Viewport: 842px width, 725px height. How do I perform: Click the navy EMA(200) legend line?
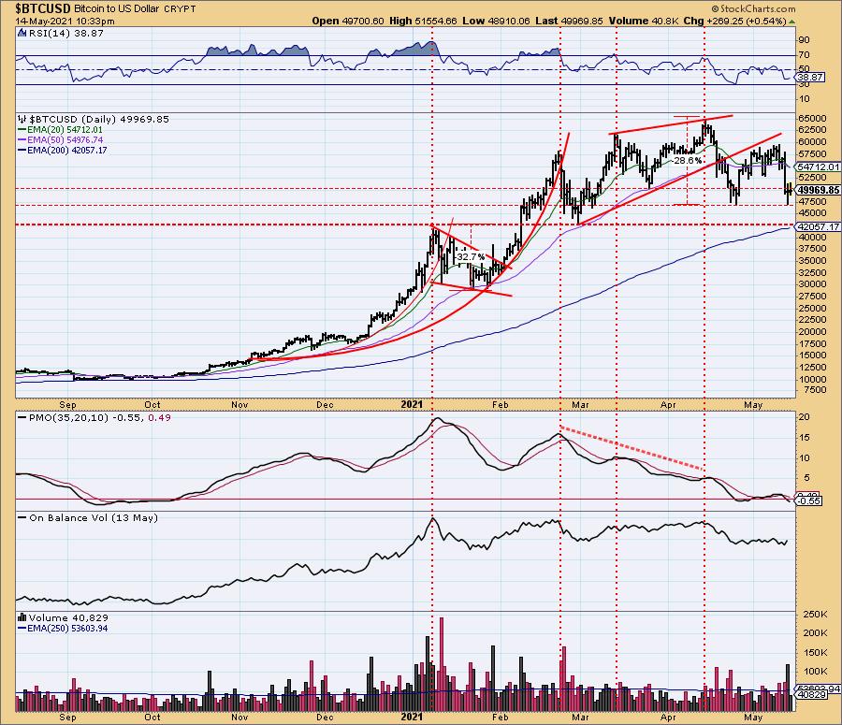(22, 151)
